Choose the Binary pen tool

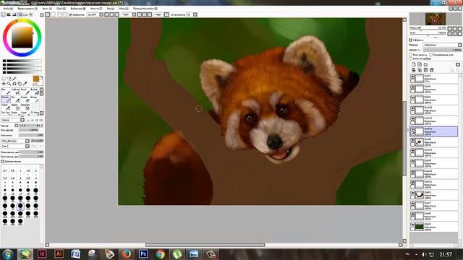35,99
